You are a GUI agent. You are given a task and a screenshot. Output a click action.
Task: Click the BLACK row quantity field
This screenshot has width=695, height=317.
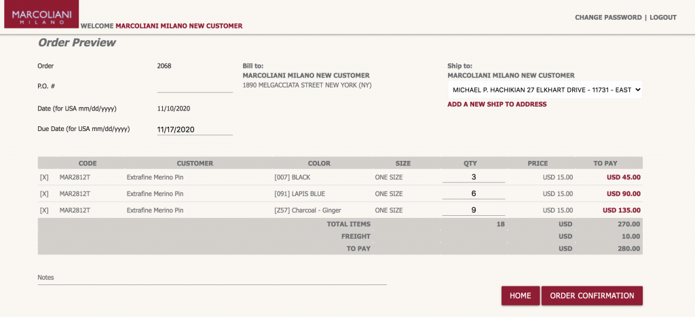473,177
